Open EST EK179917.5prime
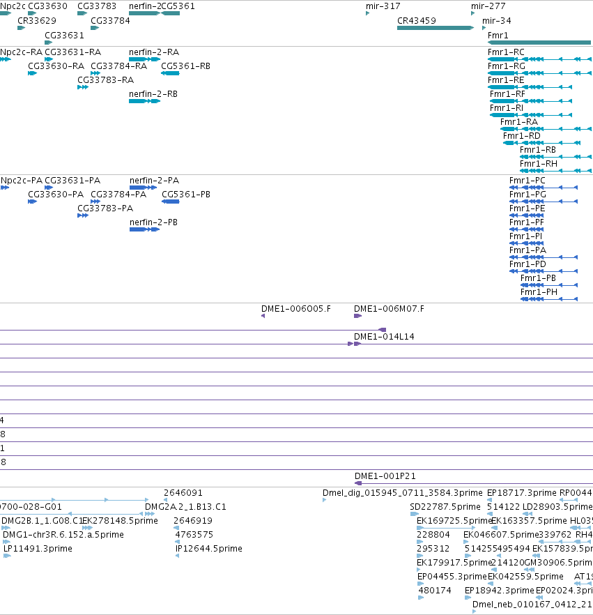Viewport: 593px width, 615px height. pos(454,563)
